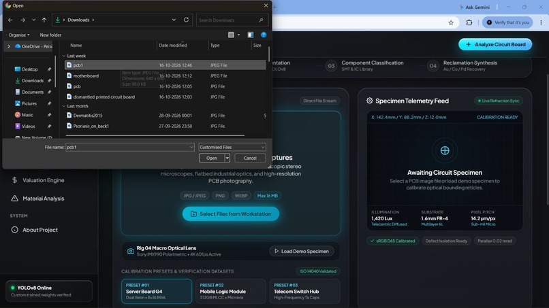Select the pcb JPG file
This screenshot has width=549, height=308.
coord(166,86)
